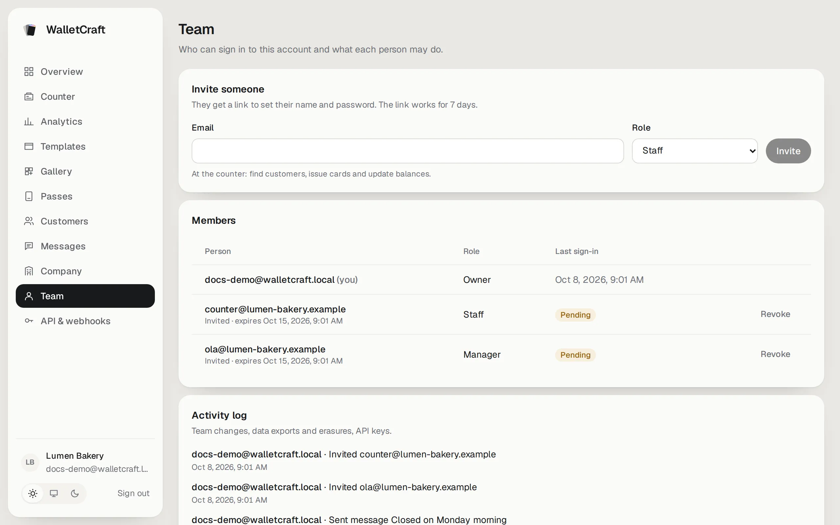The image size is (840, 525).
Task: Switch to light theme sun icon
Action: 33,493
